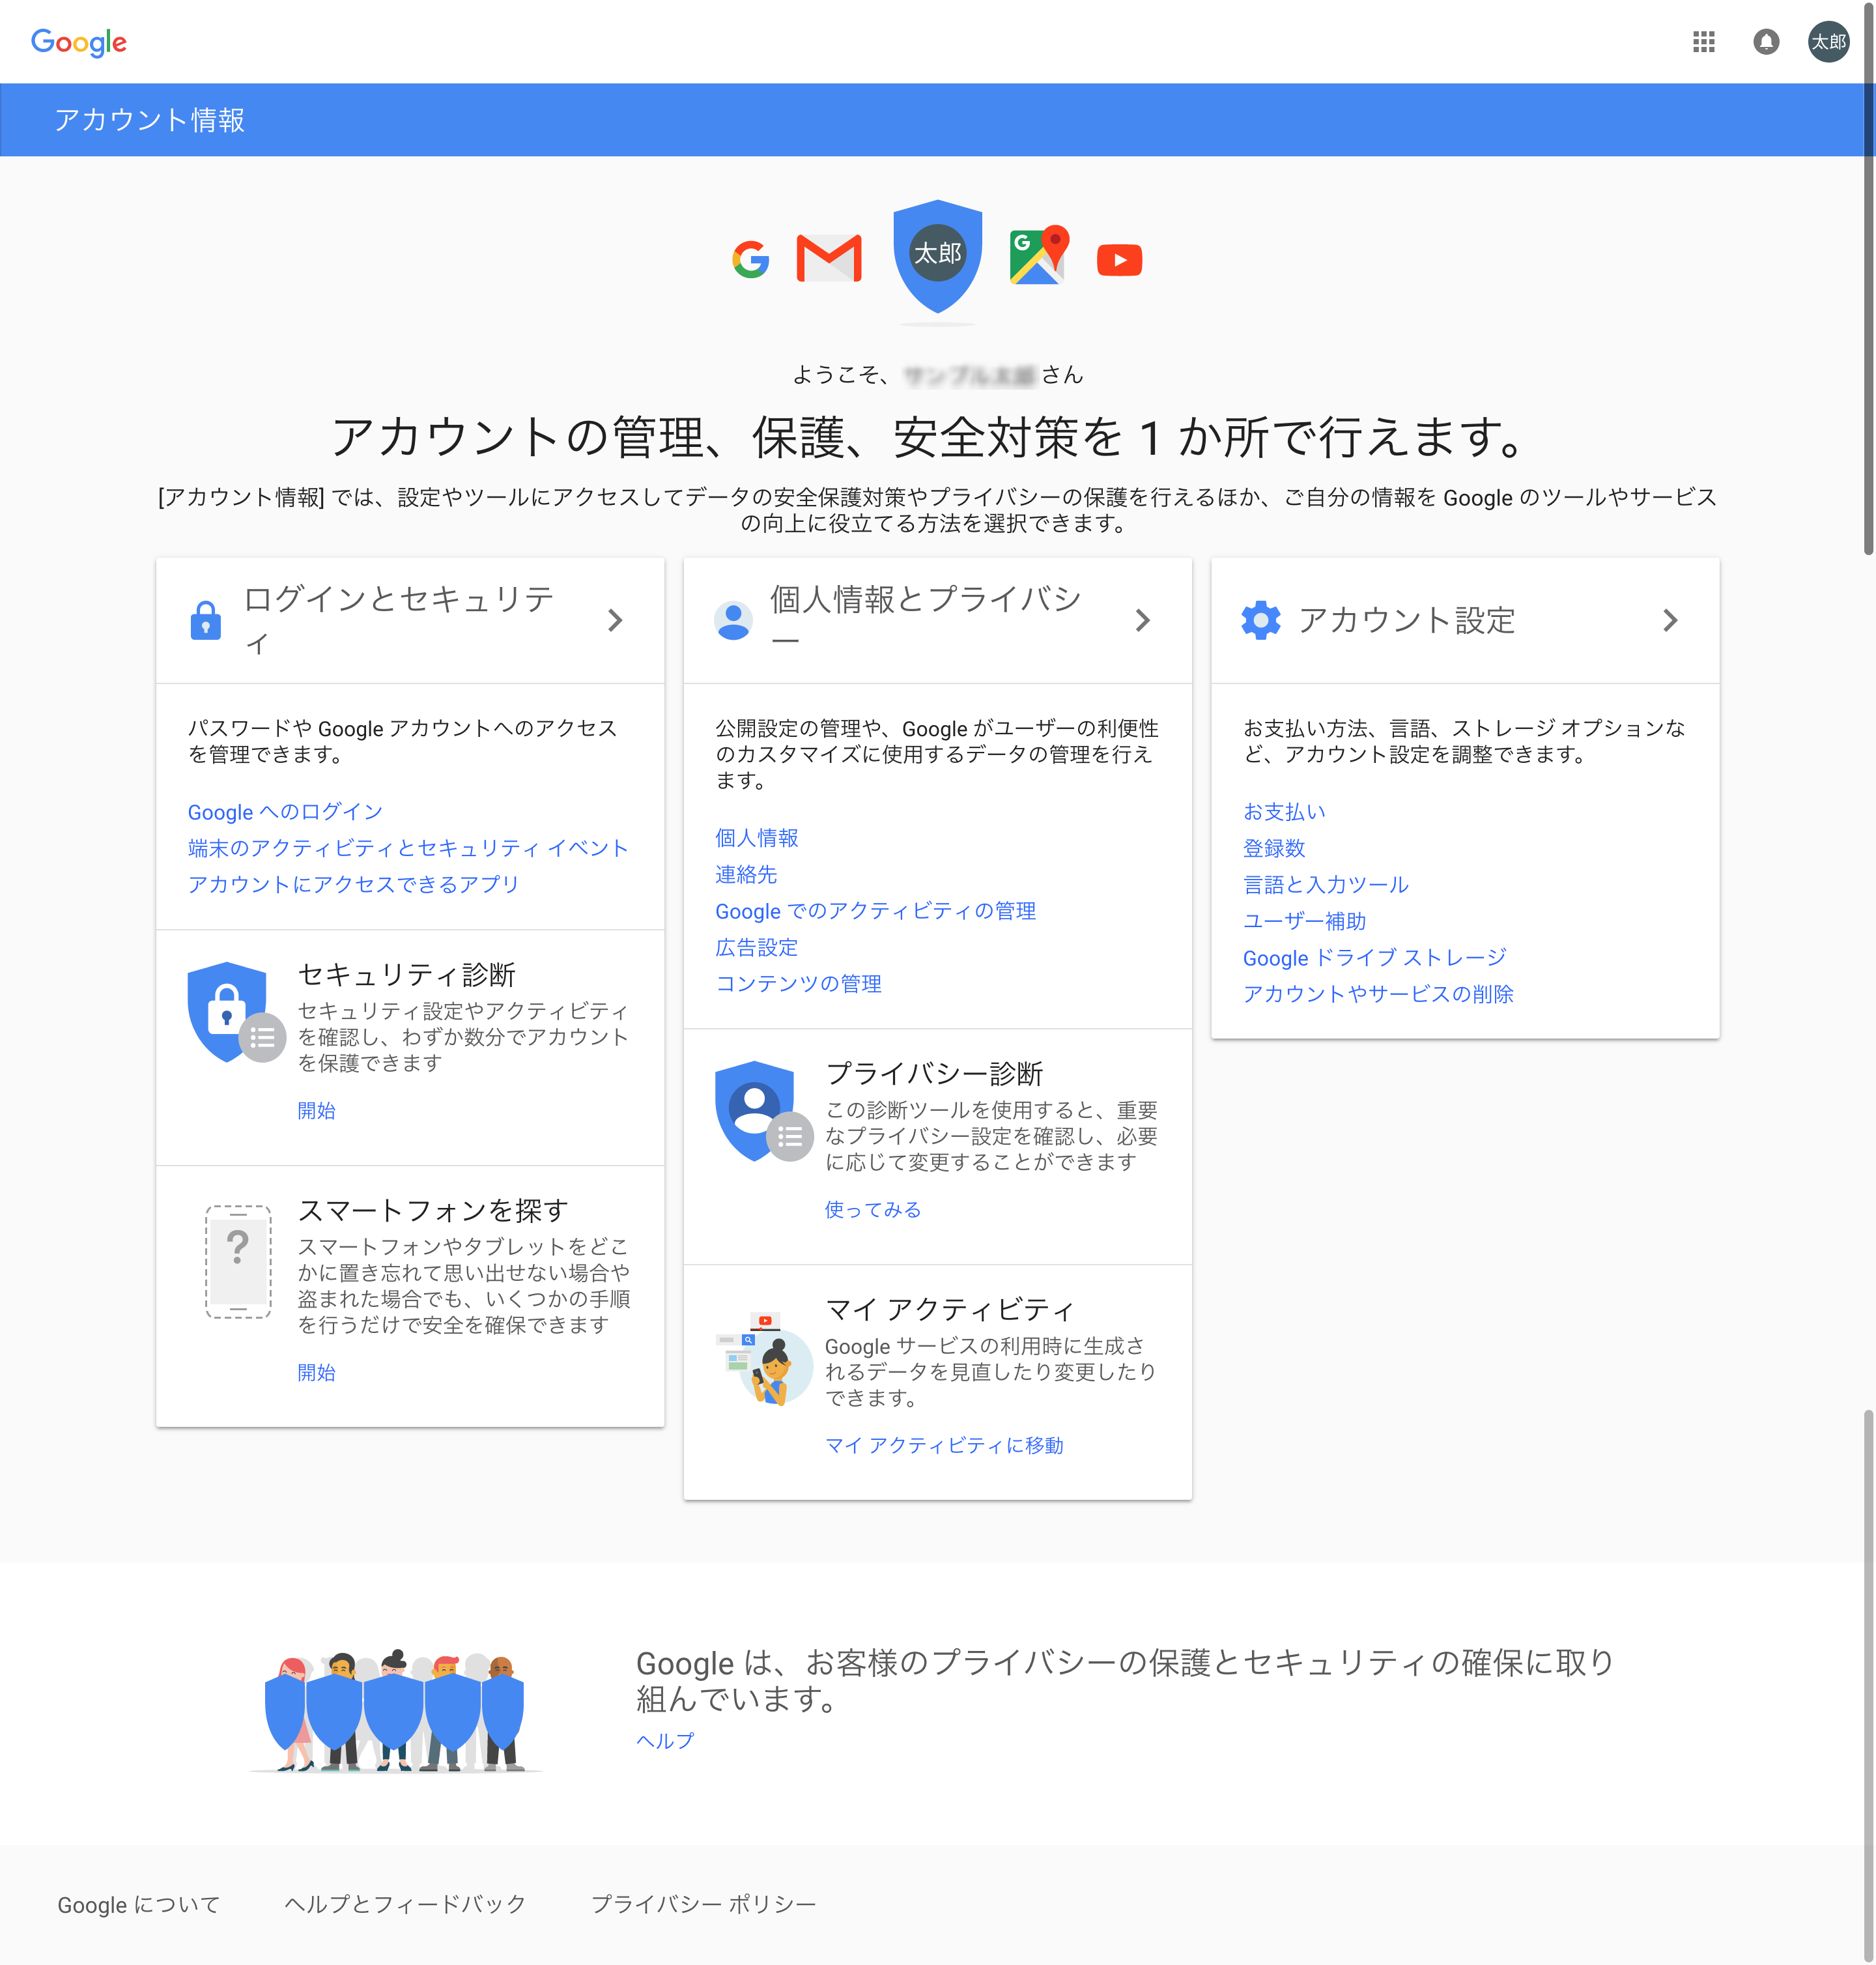Open プライバシー ポリシー footer link
This screenshot has width=1876, height=1965.
703,1904
